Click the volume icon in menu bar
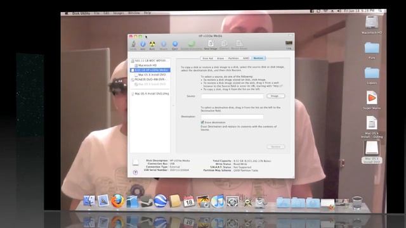 tap(339, 11)
